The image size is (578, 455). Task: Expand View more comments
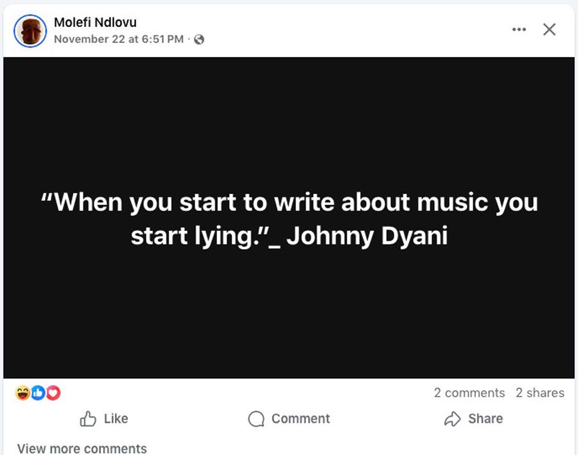tap(82, 448)
